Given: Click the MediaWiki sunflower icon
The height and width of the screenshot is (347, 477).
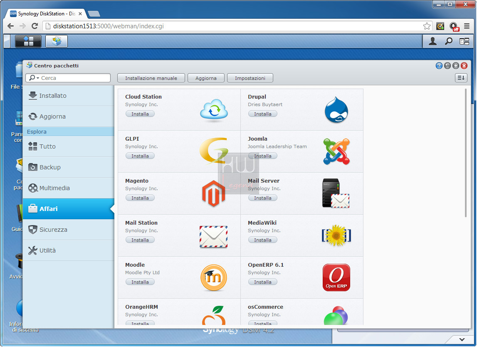Looking at the screenshot, I should click(x=336, y=235).
